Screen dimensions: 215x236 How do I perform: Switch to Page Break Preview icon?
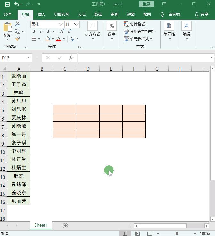(149, 233)
